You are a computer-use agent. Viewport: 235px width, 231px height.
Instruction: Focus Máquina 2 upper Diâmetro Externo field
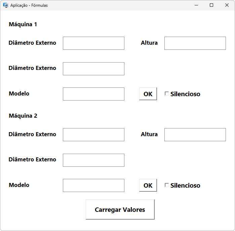pyautogui.click(x=93, y=134)
